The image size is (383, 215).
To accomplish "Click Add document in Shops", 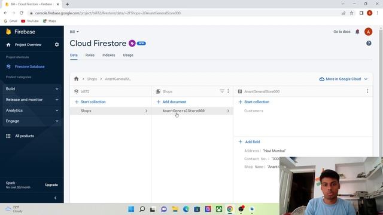I will coord(172,102).
